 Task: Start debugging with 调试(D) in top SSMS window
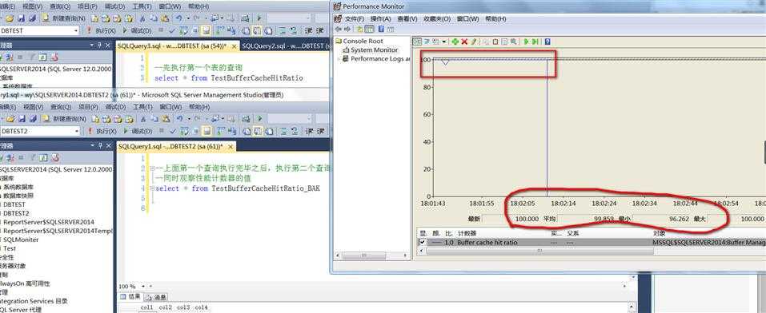point(138,30)
